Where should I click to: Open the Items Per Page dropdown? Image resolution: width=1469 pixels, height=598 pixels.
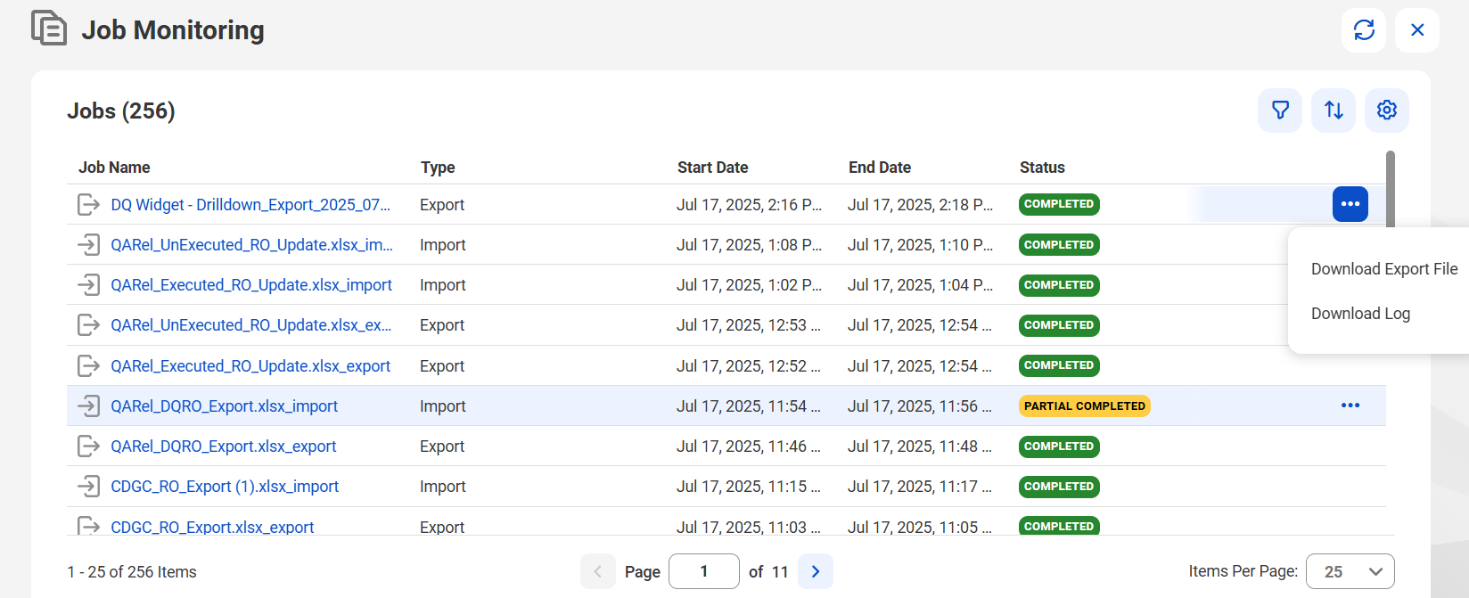[1350, 571]
